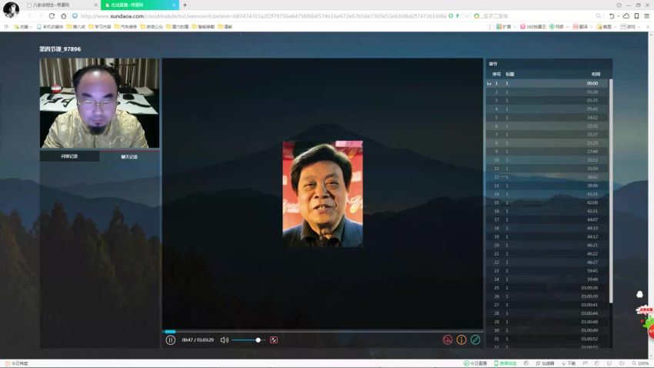Click the white bell icon at right edge
The image size is (654, 368).
(639, 295)
